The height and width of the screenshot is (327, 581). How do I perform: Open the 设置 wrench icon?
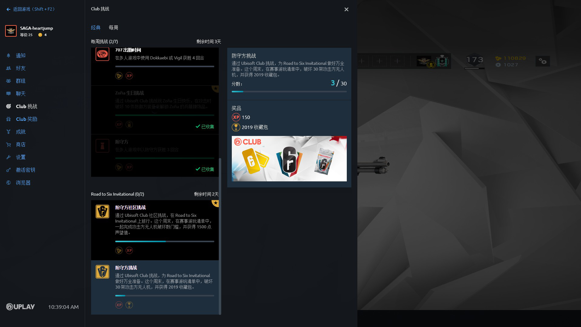pos(8,157)
